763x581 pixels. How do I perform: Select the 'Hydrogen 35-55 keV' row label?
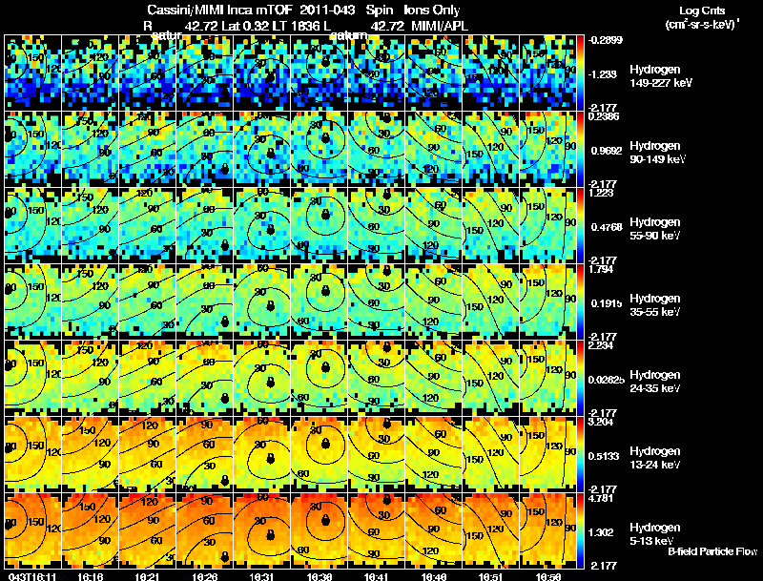pos(655,305)
